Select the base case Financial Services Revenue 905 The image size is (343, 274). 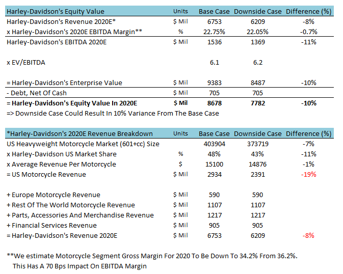point(214,225)
